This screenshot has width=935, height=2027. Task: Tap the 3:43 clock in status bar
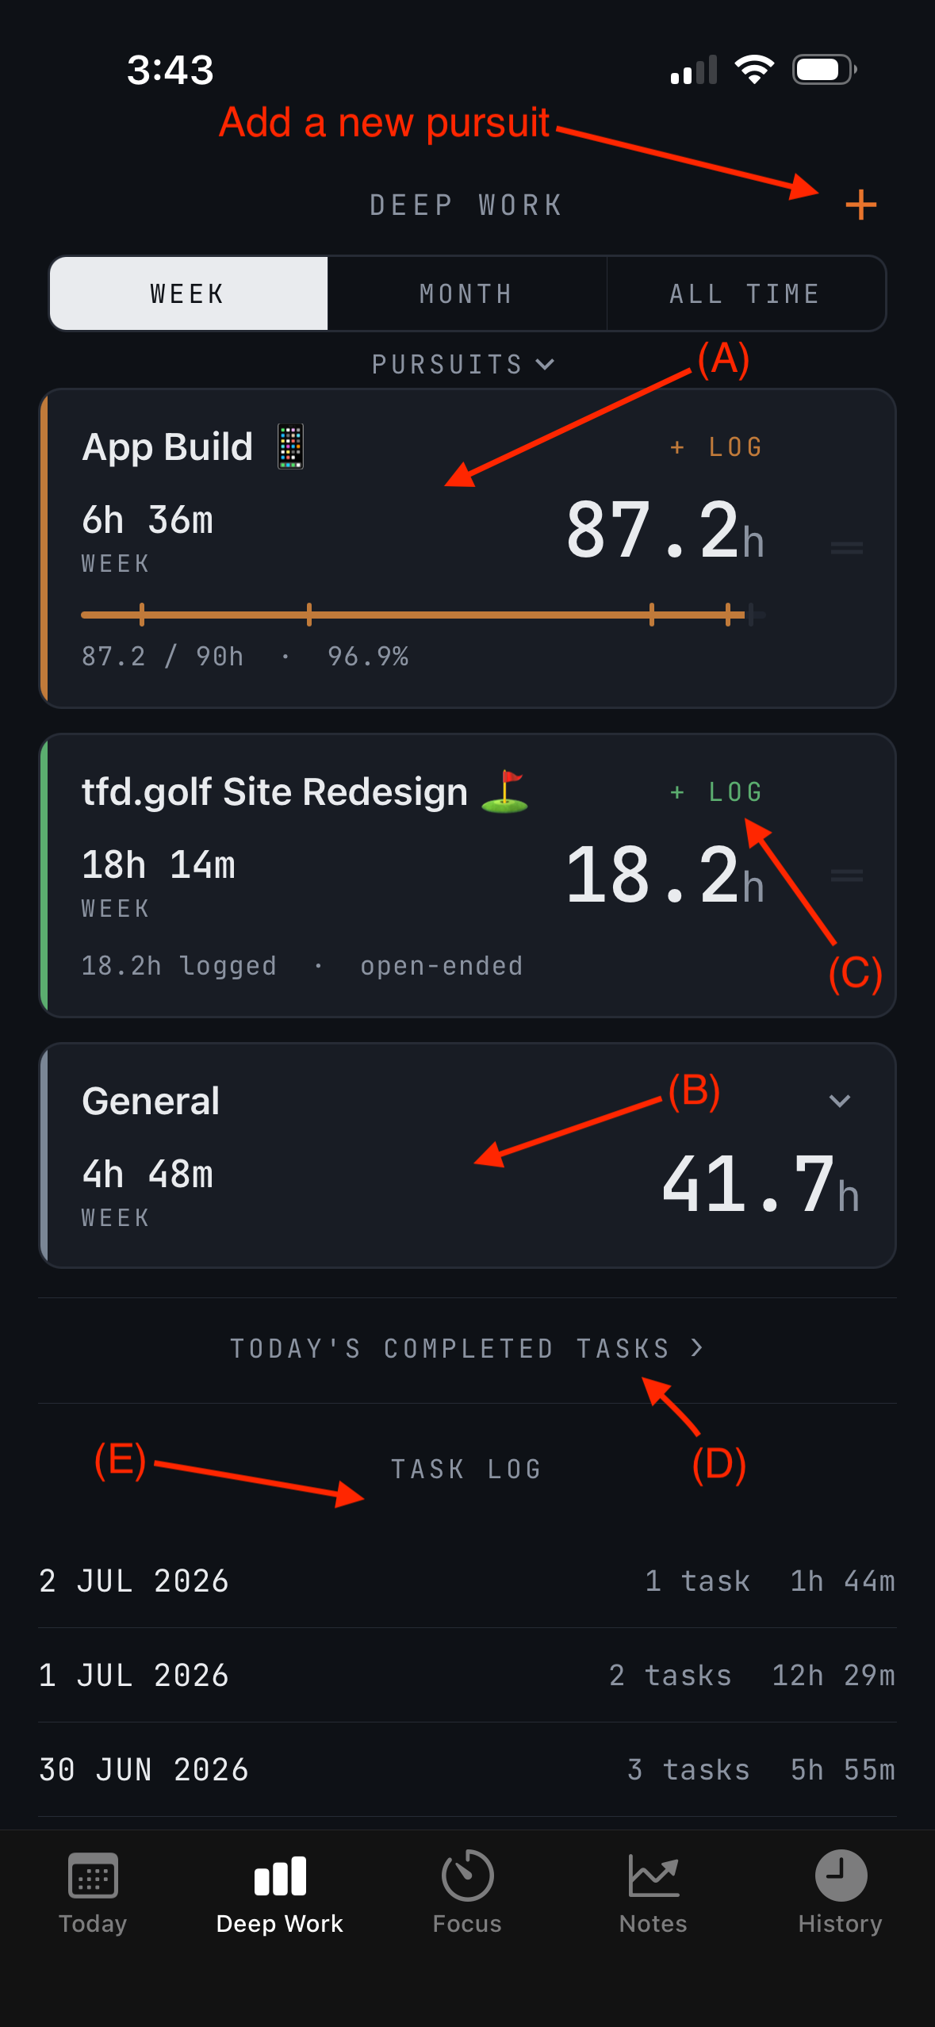click(x=171, y=70)
